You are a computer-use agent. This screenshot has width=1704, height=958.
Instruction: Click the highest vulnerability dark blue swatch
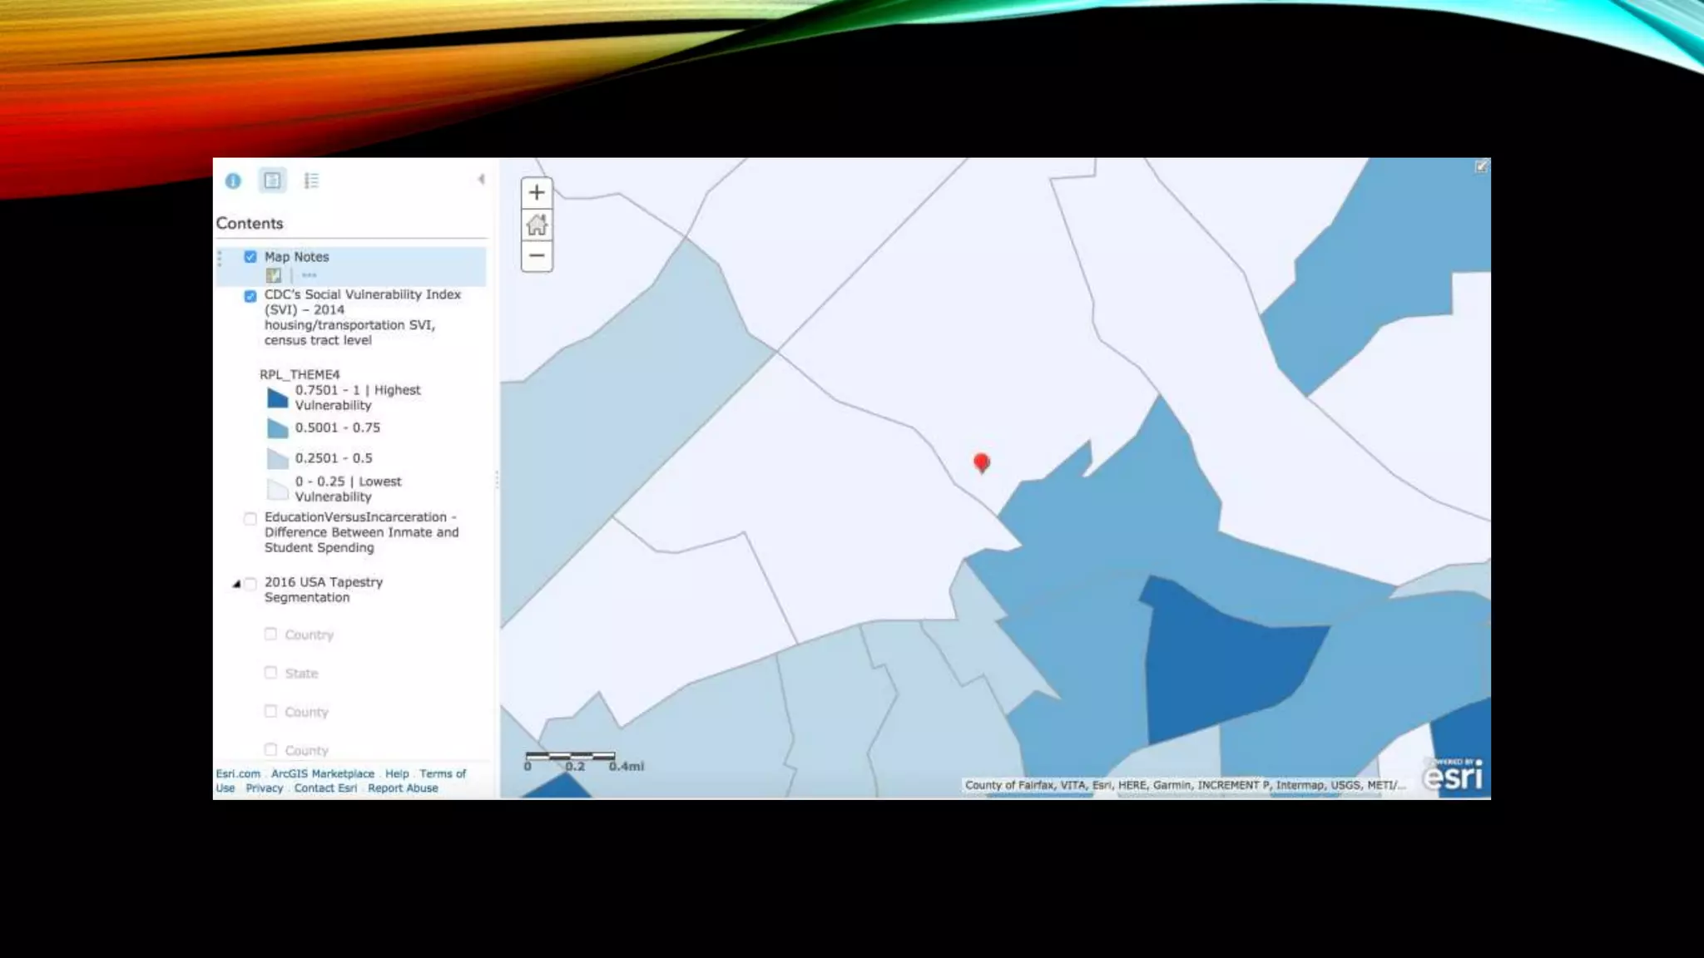277,398
